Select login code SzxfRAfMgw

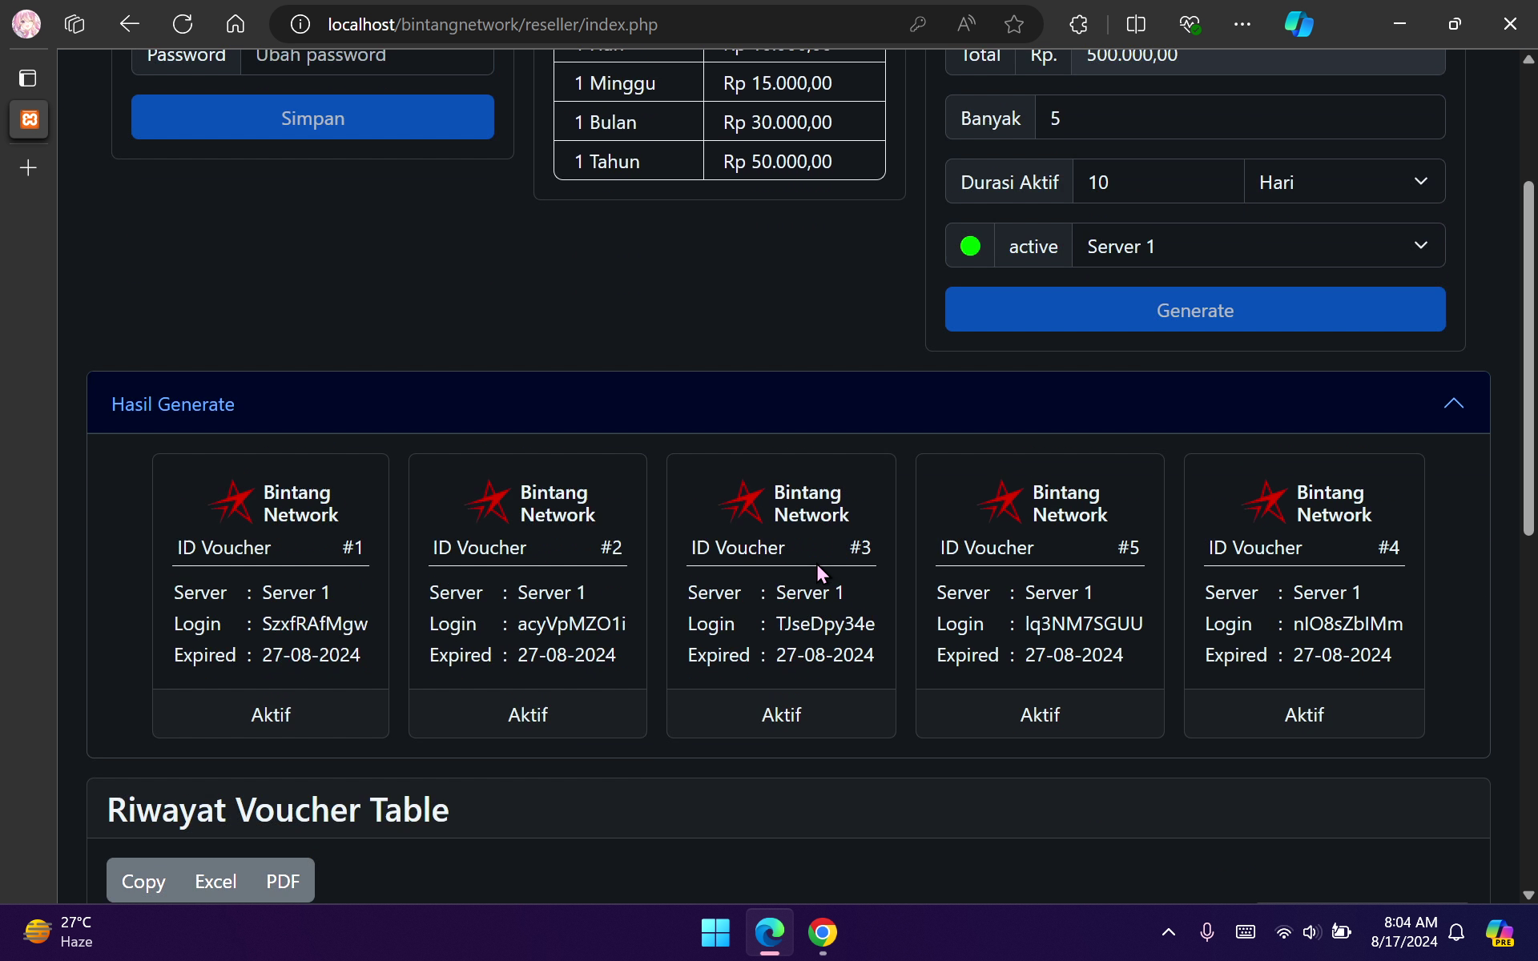pos(315,624)
